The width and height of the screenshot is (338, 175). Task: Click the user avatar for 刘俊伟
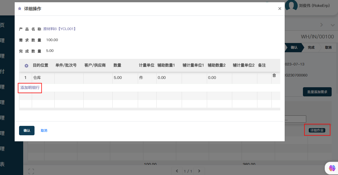291,5
